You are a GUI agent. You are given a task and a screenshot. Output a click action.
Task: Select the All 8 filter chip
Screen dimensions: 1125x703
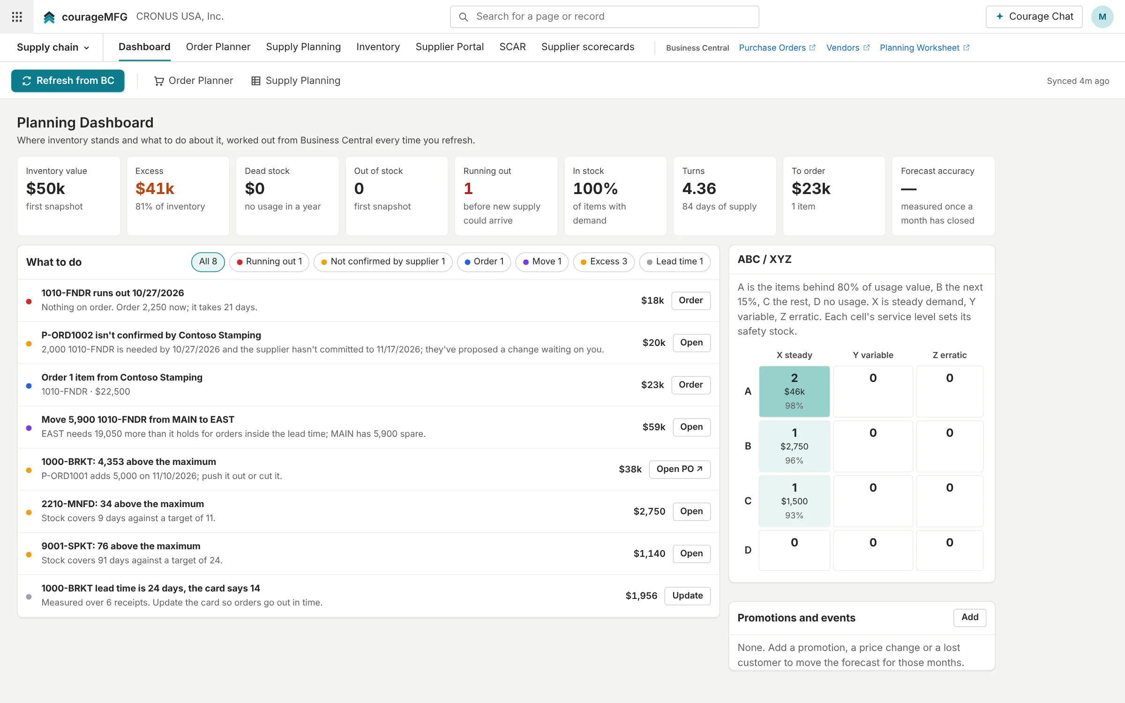tap(208, 262)
